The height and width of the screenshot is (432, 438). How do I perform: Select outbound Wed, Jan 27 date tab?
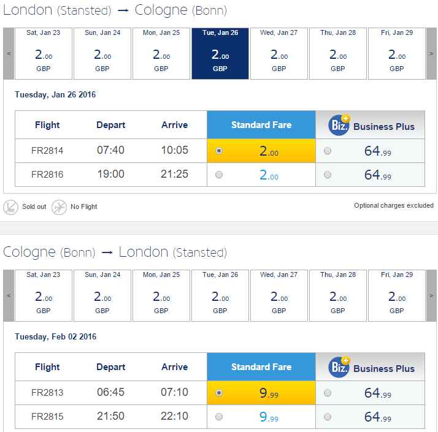tap(279, 53)
